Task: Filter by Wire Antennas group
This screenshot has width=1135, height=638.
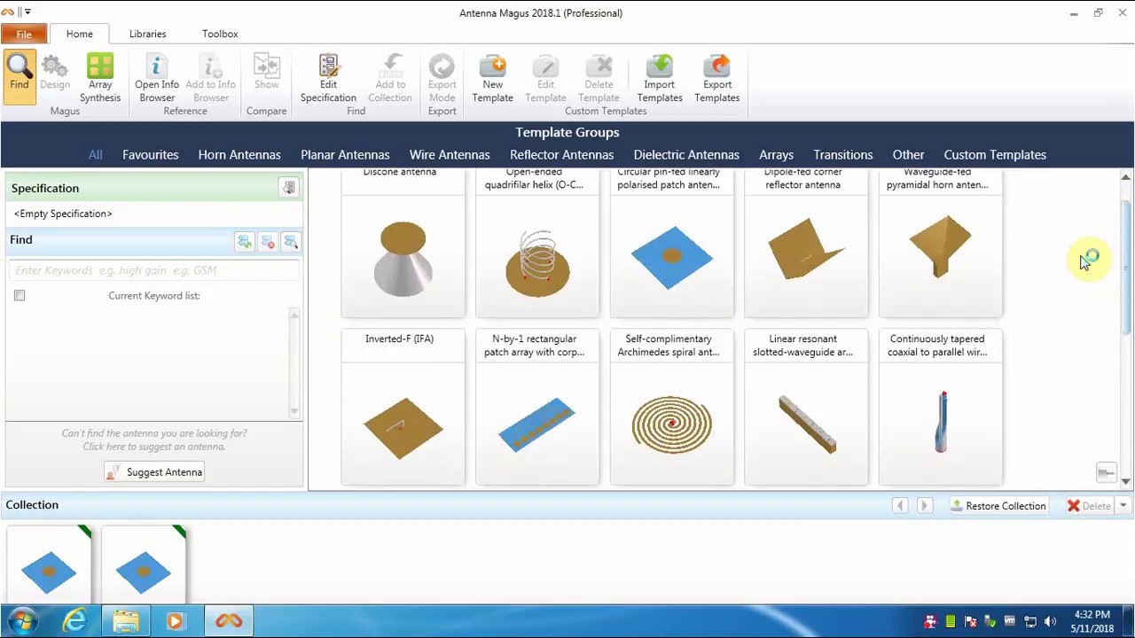Action: coord(450,154)
